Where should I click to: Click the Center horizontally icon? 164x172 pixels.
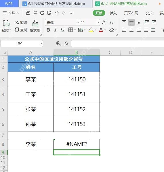131,30
